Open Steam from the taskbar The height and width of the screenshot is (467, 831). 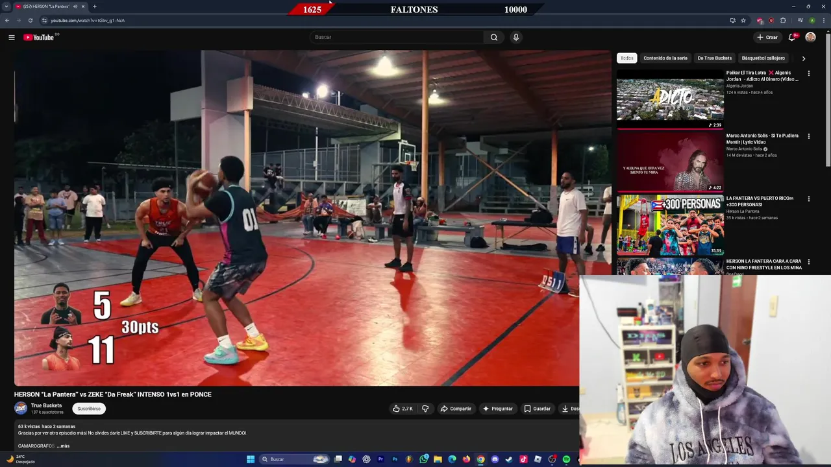click(x=509, y=459)
